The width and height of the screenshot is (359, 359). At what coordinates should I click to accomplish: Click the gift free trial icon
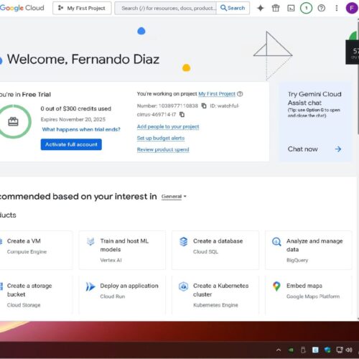pos(276,8)
